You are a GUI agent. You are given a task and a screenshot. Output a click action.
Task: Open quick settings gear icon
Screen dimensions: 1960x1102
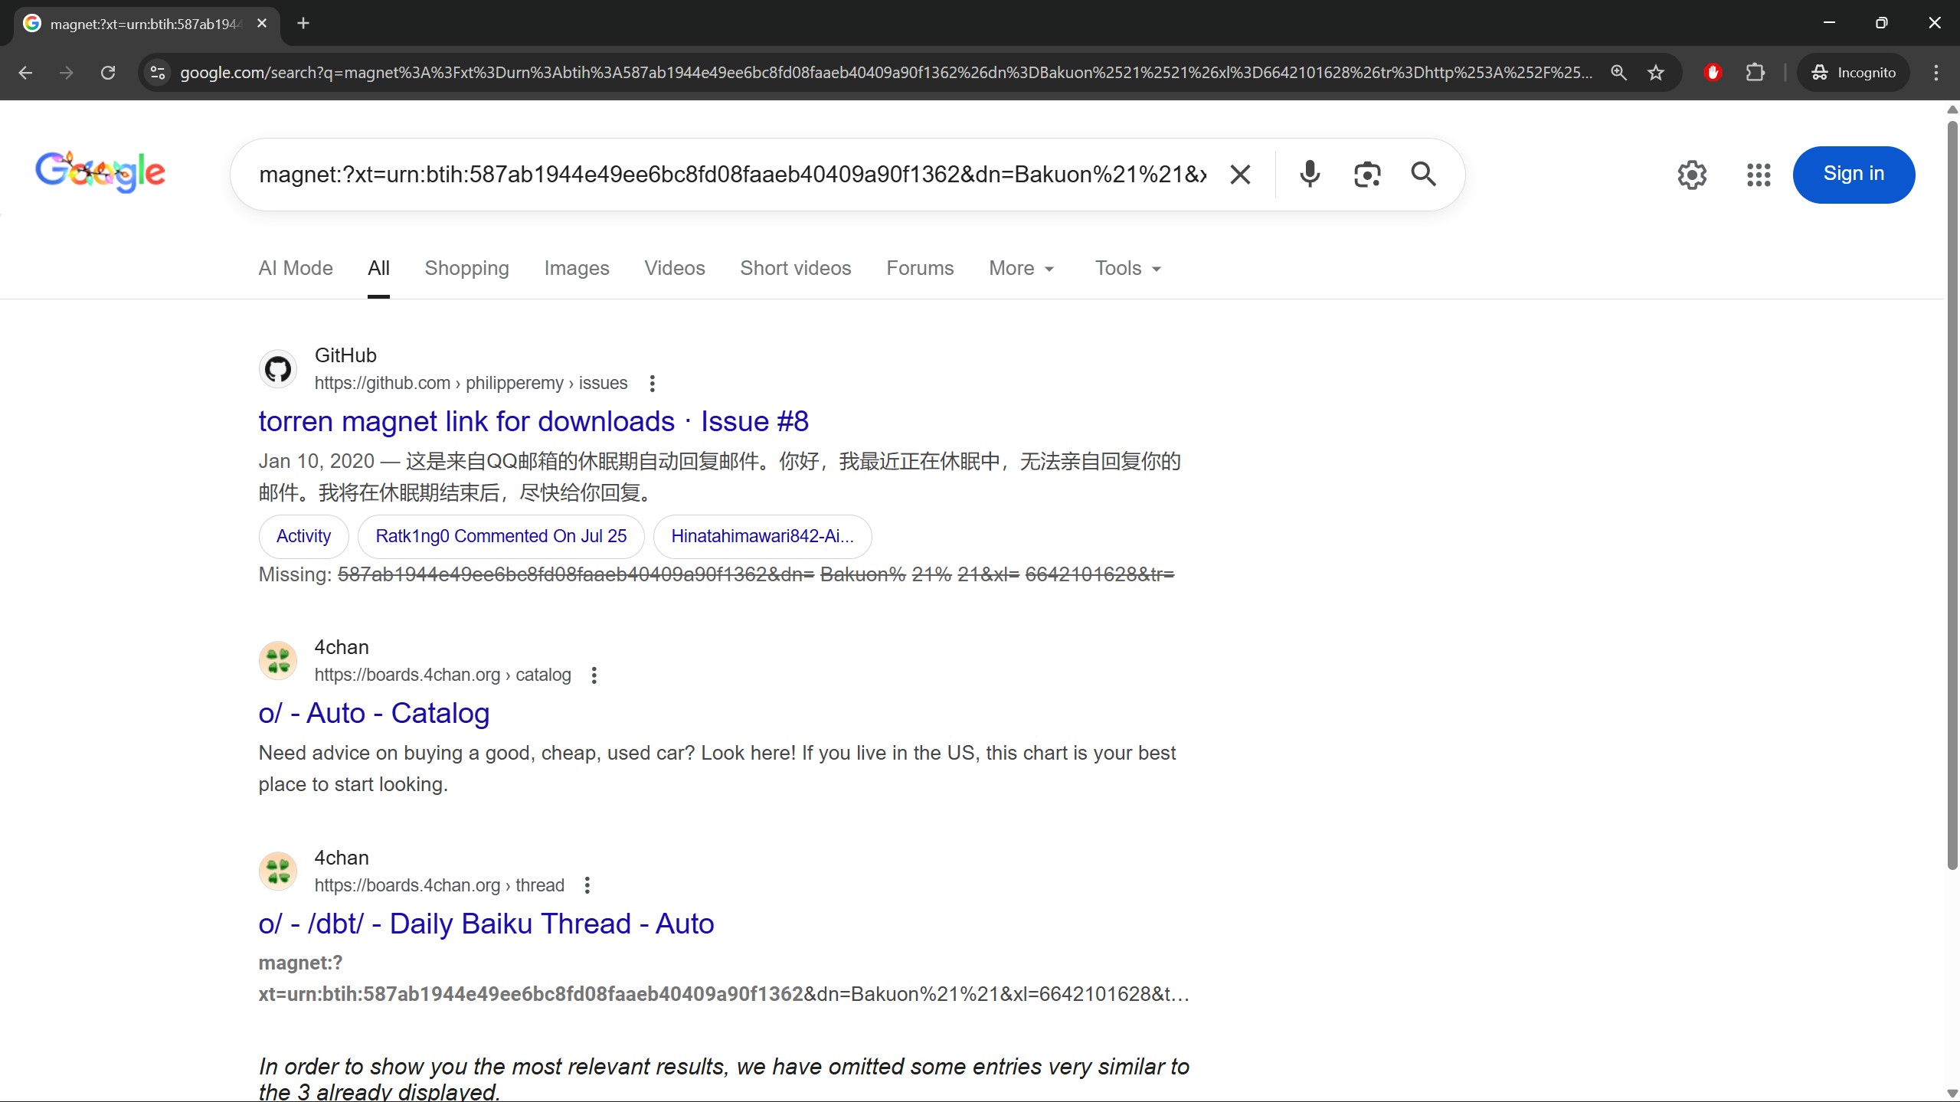tap(1692, 175)
